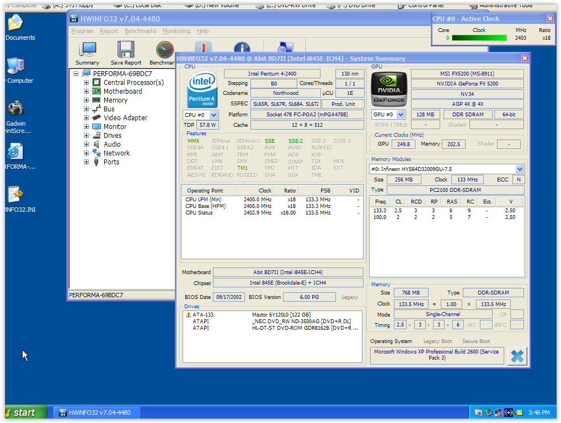Open the Benchmarks menu
The image size is (561, 423).
[x=140, y=31]
